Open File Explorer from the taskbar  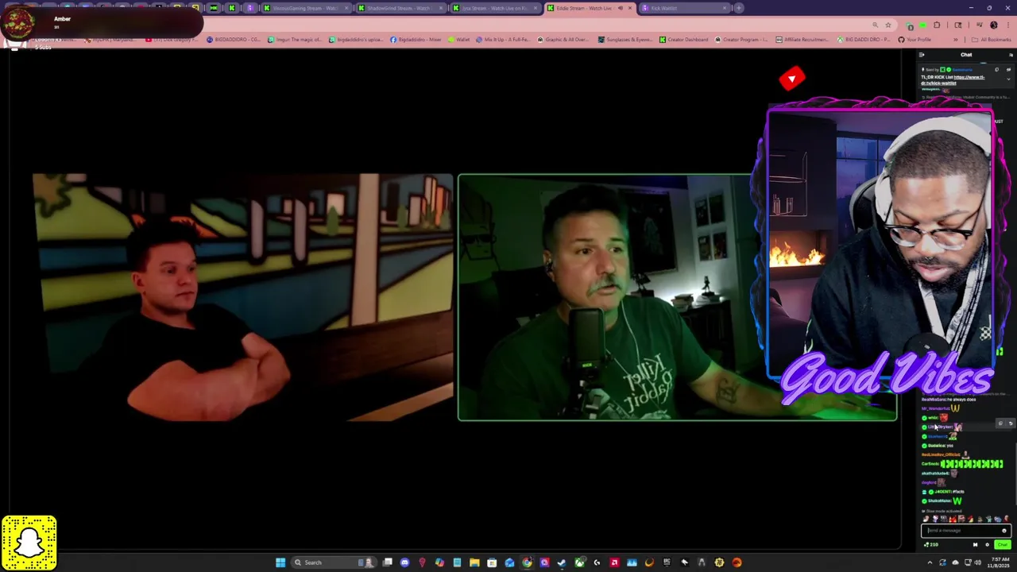474,562
